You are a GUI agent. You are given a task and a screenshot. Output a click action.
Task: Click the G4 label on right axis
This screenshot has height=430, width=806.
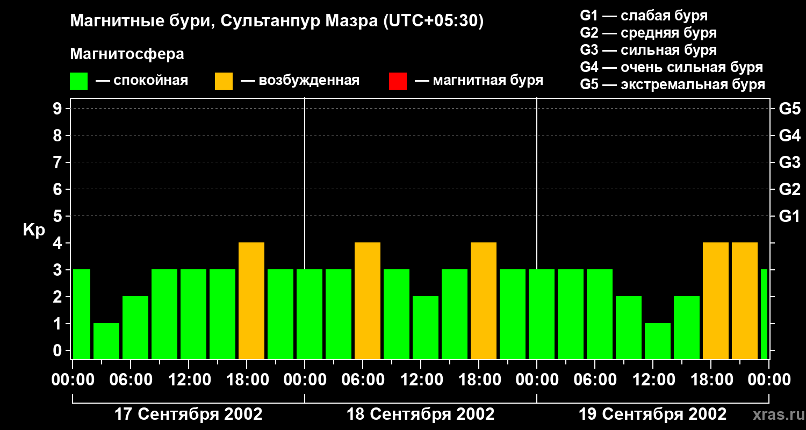(789, 136)
